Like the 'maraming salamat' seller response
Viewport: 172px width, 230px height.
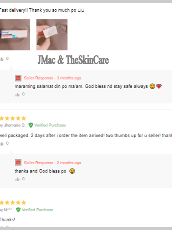[x=17, y=95]
